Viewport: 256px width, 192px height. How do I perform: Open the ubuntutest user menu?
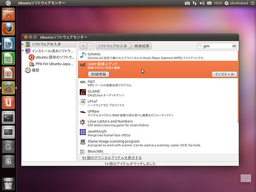click(236, 3)
